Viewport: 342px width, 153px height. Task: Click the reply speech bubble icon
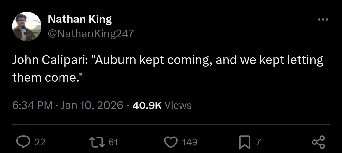coord(24,142)
